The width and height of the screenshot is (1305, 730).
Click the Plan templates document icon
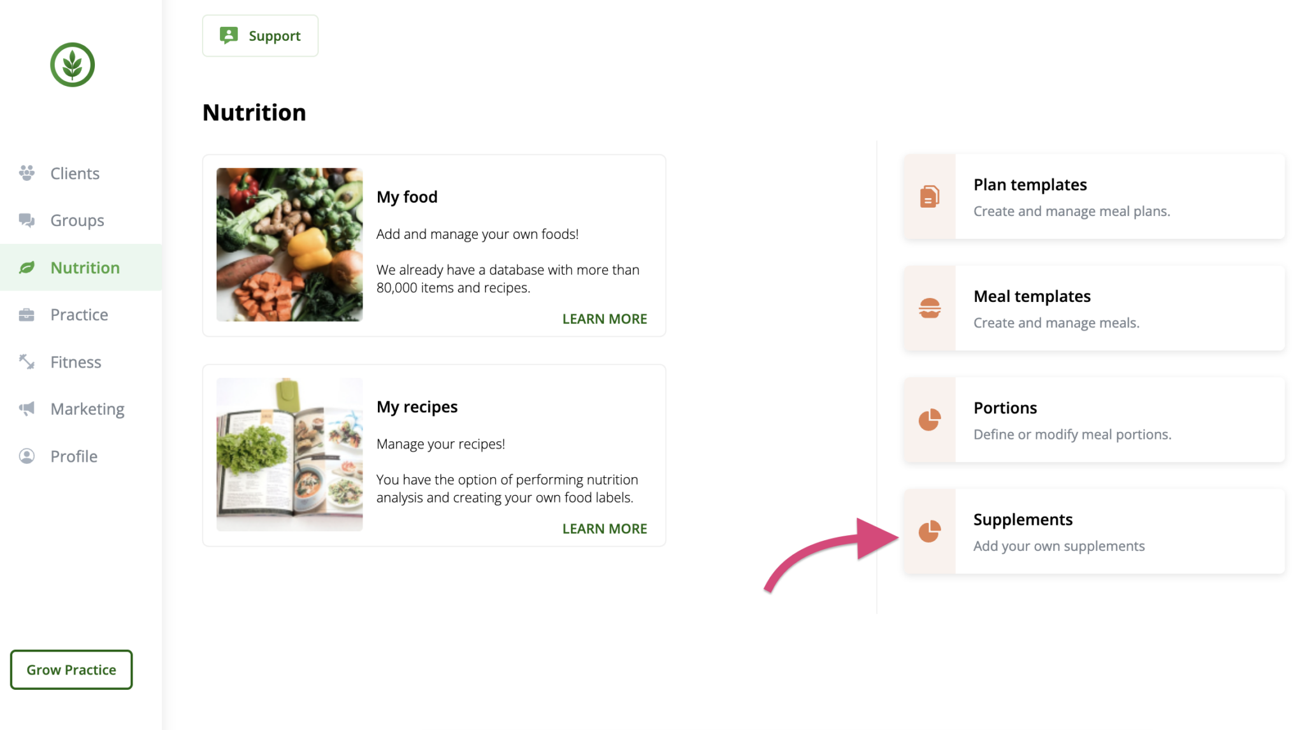coord(930,196)
